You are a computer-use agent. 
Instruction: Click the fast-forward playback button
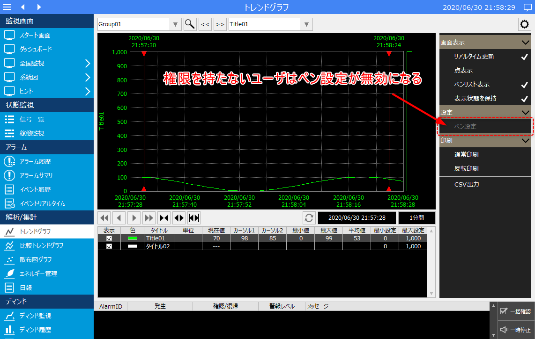149,218
